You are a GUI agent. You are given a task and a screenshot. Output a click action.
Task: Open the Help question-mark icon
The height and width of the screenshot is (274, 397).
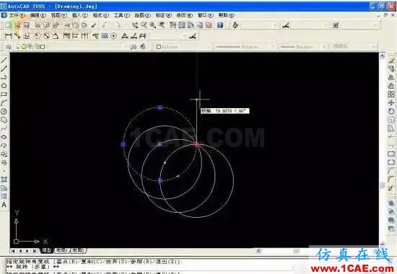click(x=220, y=25)
